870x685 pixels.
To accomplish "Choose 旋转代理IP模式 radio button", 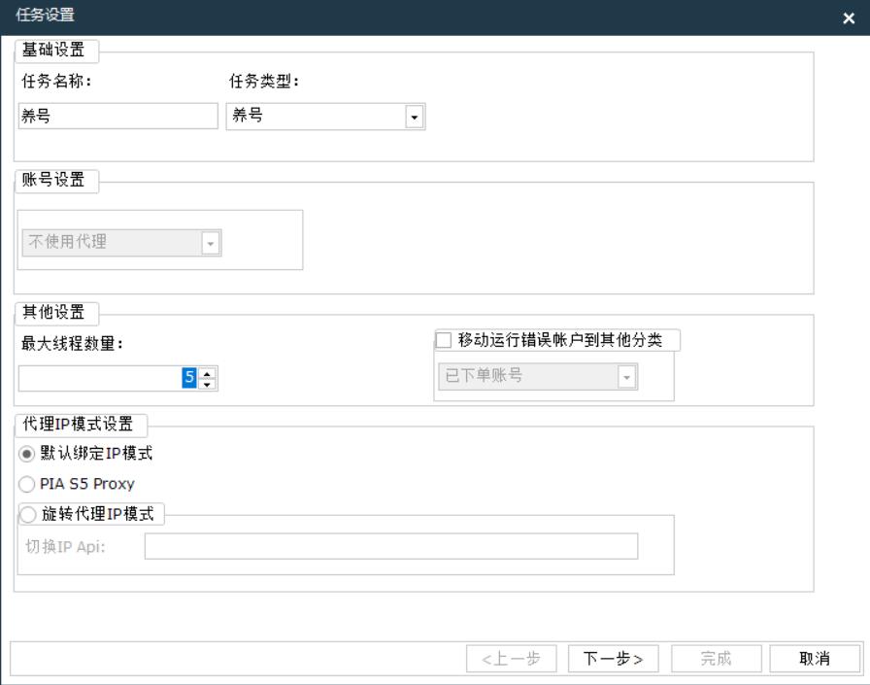I will [x=27, y=515].
